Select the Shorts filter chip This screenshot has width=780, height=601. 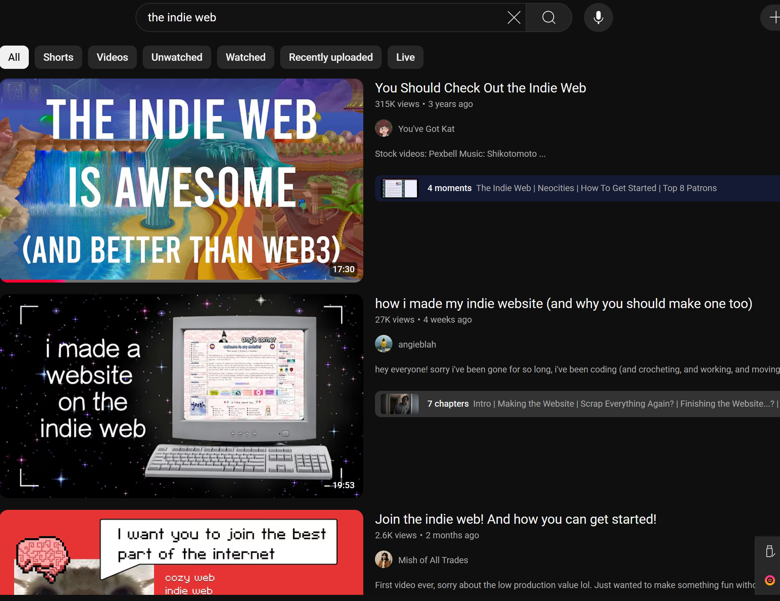pyautogui.click(x=58, y=57)
